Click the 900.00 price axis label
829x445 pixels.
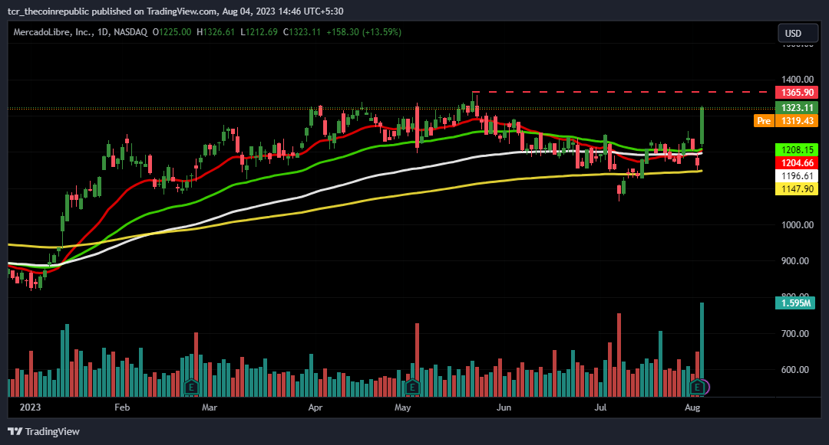[795, 261]
